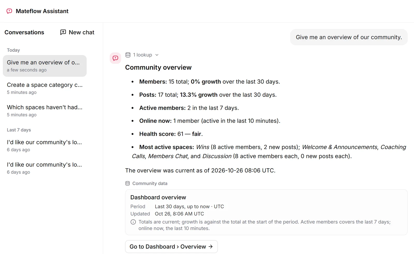414x254 pixels.
Task: Start a New chat
Action: (77, 32)
